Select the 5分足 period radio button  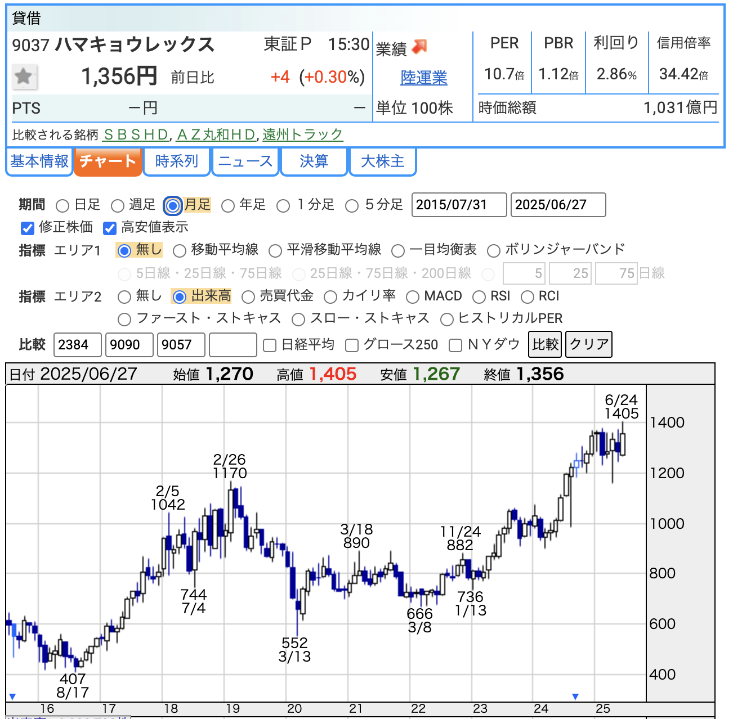click(352, 206)
